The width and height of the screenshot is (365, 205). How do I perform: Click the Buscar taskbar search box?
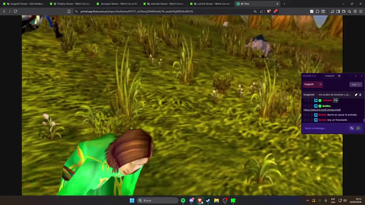158,200
